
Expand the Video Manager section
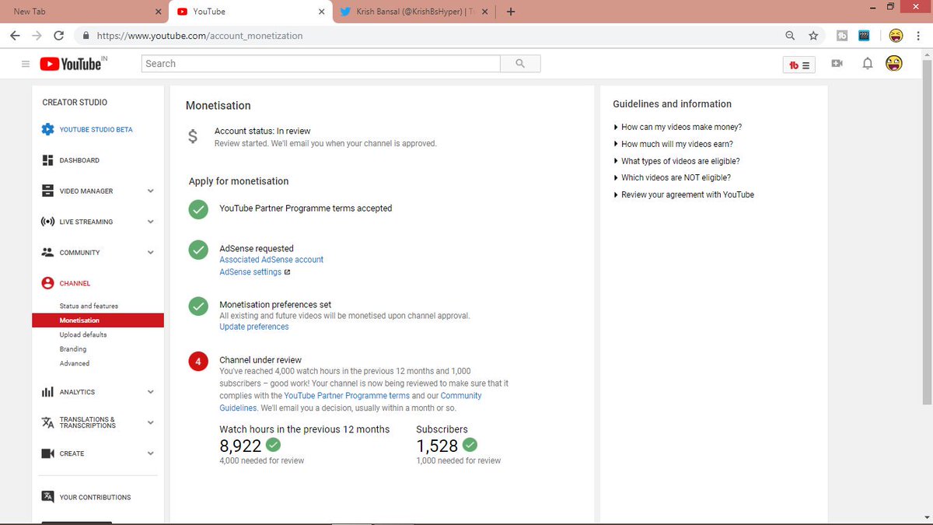pyautogui.click(x=151, y=191)
